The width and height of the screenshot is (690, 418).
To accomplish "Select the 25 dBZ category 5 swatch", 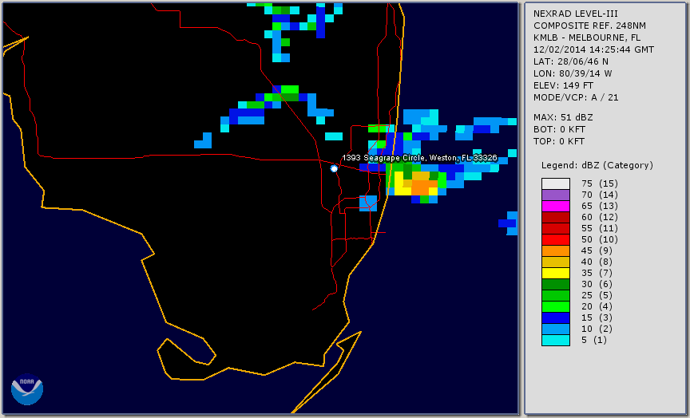I will tap(556, 295).
